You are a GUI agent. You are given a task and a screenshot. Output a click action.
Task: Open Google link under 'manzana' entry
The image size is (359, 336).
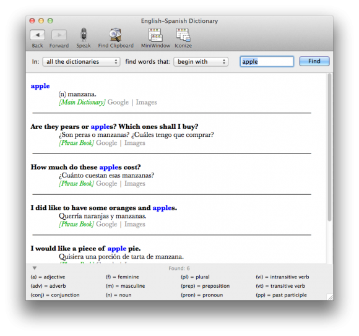pyautogui.click(x=118, y=102)
